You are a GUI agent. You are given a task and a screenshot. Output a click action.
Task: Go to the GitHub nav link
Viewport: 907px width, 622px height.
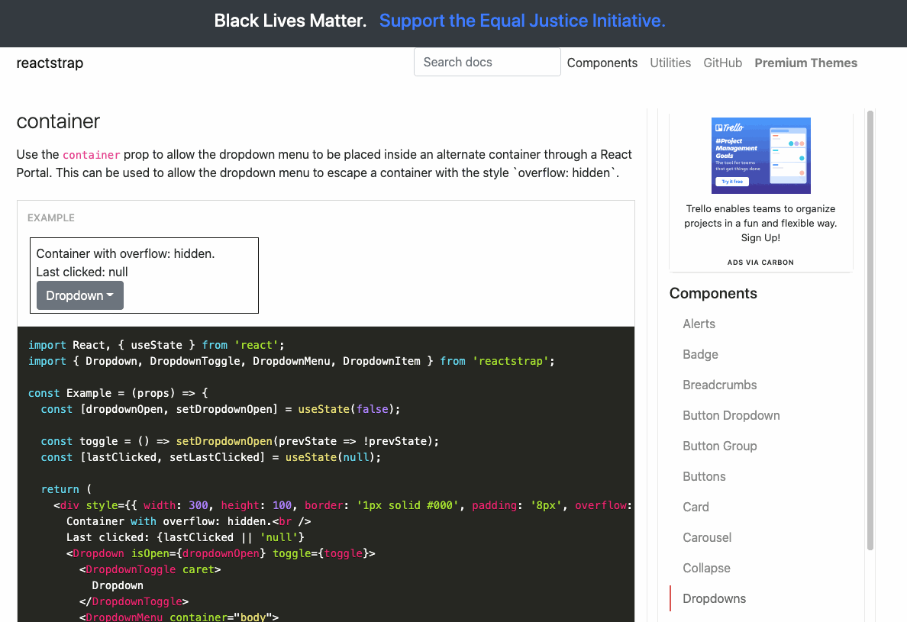(722, 63)
